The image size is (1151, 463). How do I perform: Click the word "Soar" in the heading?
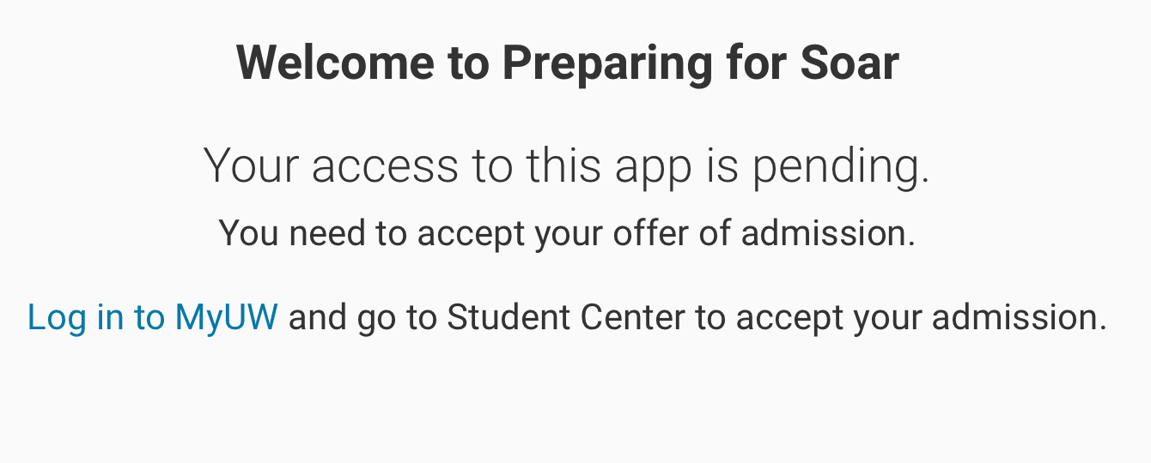pyautogui.click(x=849, y=63)
